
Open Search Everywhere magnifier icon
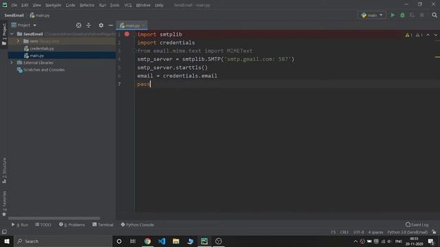434,15
